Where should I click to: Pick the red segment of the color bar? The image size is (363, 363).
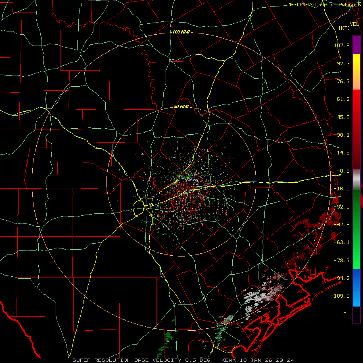(356, 129)
